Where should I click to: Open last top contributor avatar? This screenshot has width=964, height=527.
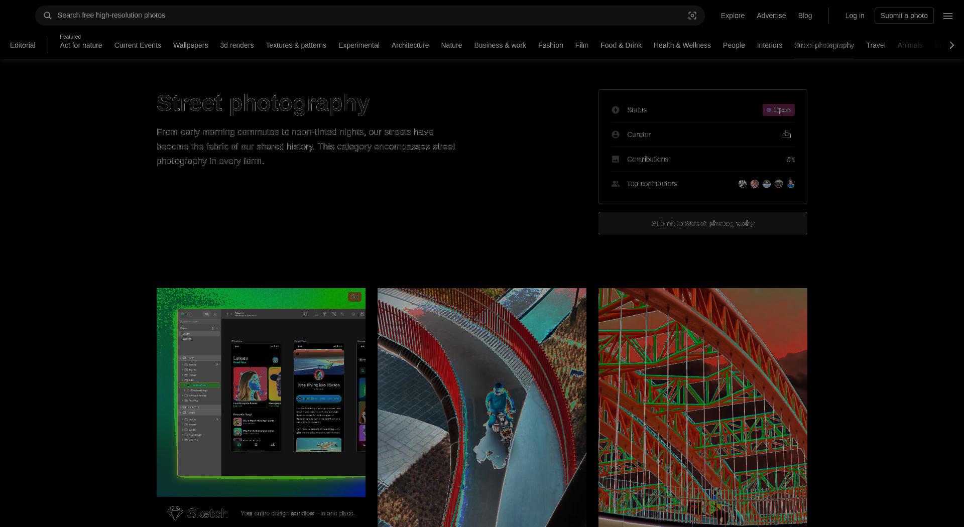(791, 184)
